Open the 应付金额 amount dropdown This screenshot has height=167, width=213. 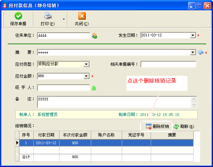(86, 76)
